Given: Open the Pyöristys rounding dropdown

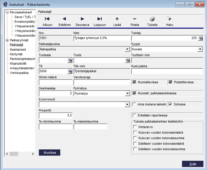Looking at the screenshot, I should 127,93.
